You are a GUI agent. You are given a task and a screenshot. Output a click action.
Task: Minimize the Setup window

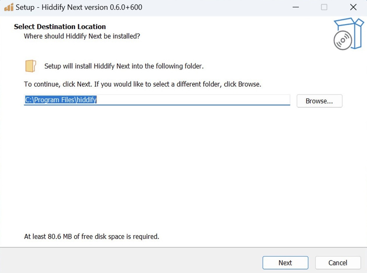coord(296,7)
